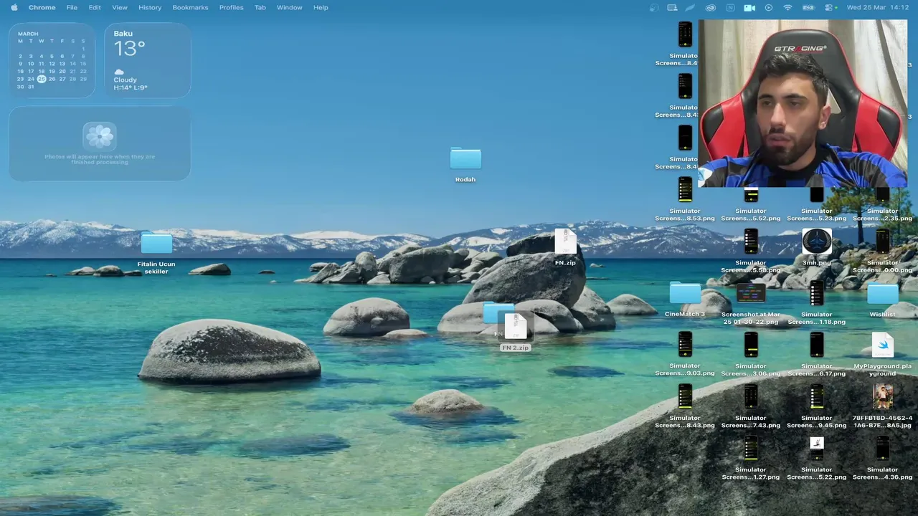Open Control Center from menu bar
Screen dimensions: 918x516
(x=830, y=7)
